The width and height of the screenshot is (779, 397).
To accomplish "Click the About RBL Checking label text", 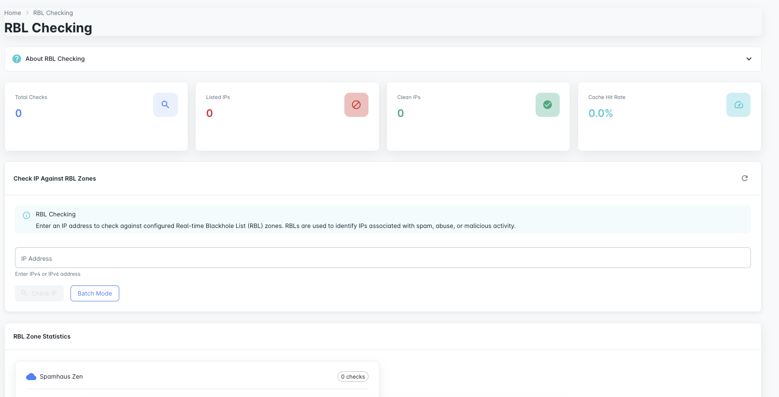I will [x=55, y=59].
